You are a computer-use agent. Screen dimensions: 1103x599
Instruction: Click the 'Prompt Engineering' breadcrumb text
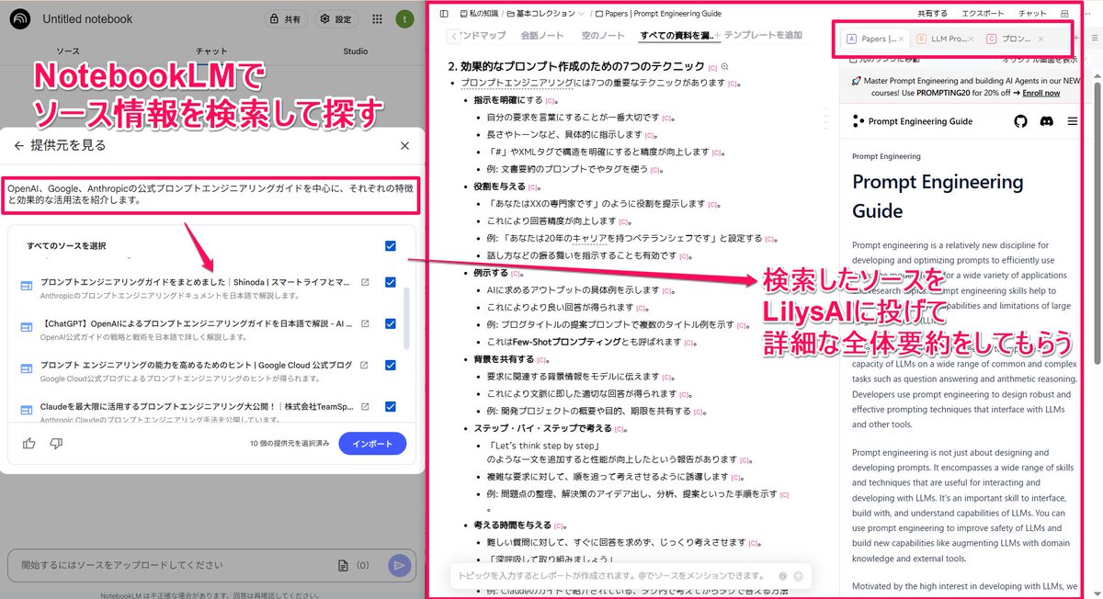tap(886, 156)
